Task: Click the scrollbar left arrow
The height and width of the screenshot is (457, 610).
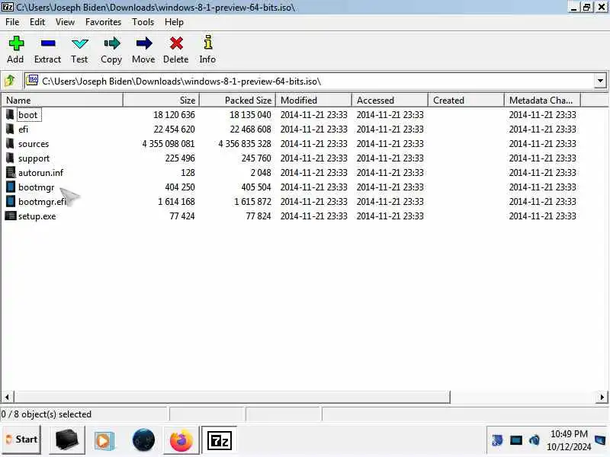Action: point(7,397)
